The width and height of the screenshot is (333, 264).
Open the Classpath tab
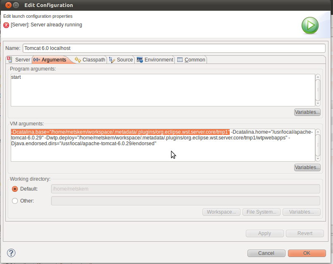click(x=90, y=60)
